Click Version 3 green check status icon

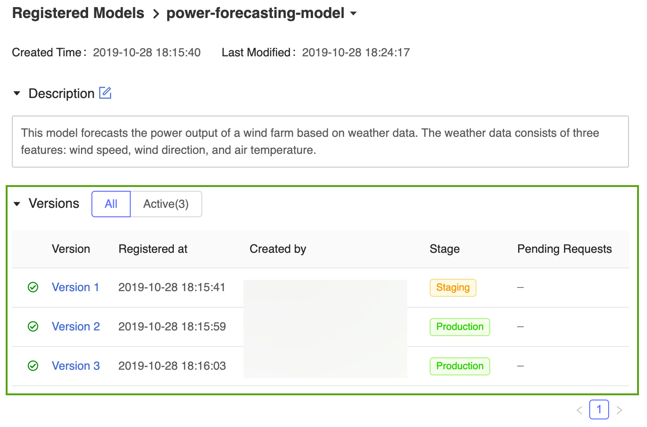[33, 366]
